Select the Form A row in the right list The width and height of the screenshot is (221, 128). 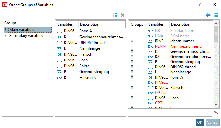[171, 77]
